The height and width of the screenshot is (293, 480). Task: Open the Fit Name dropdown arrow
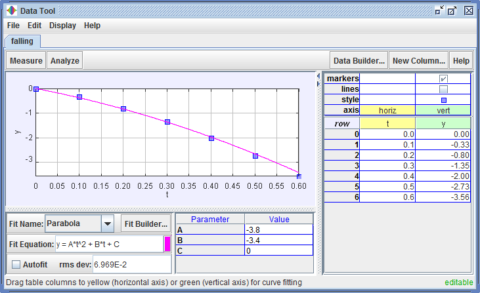[x=107, y=224]
